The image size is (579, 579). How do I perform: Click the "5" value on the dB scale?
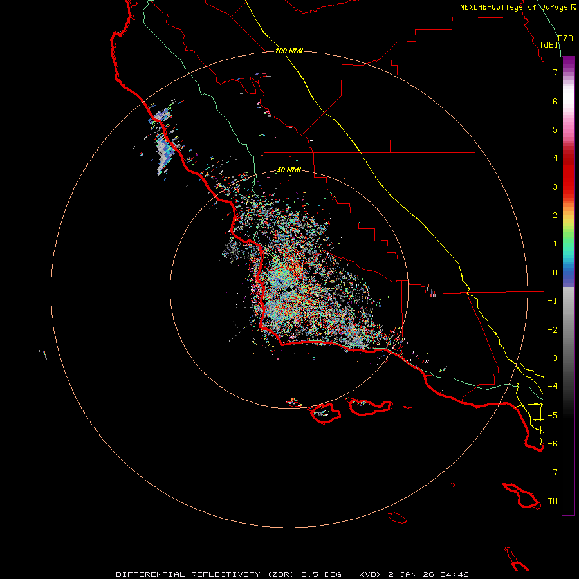(x=555, y=129)
